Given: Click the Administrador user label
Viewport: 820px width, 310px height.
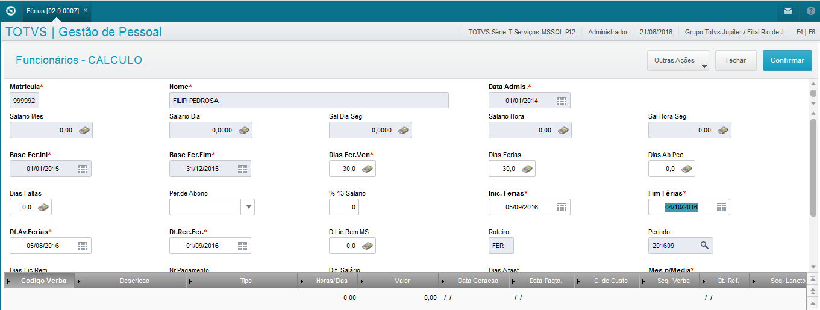Looking at the screenshot, I should [608, 32].
